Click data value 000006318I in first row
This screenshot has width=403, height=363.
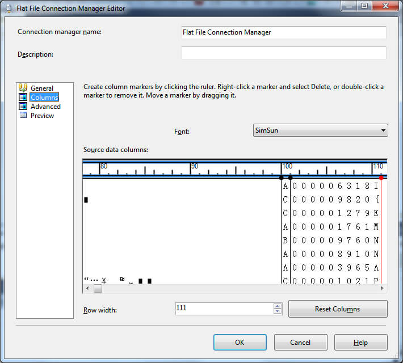pos(335,185)
